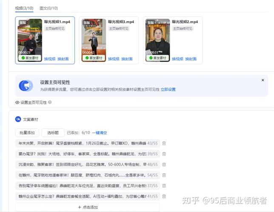Screen dimensions: 274x212
Task: Click 换封面 for 曝光视频3.mp4
Action: coord(127,59)
